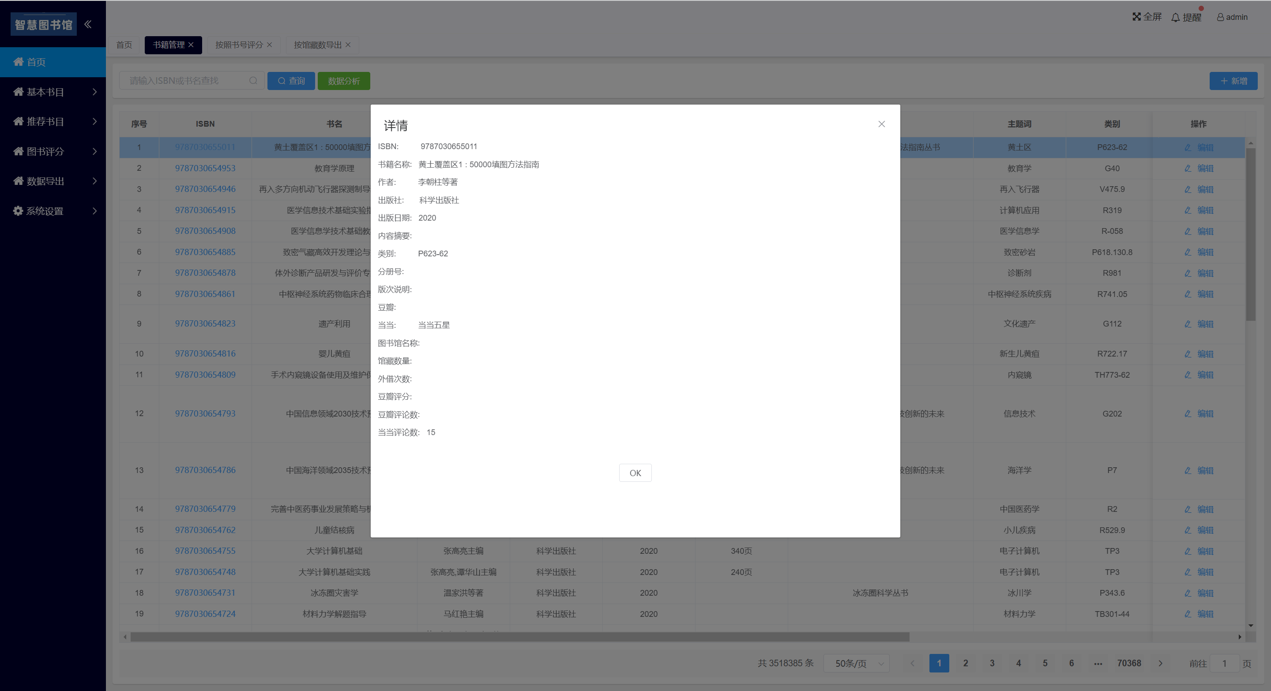Open the 50条/页 page size dropdown
The height and width of the screenshot is (691, 1271).
[x=857, y=663]
